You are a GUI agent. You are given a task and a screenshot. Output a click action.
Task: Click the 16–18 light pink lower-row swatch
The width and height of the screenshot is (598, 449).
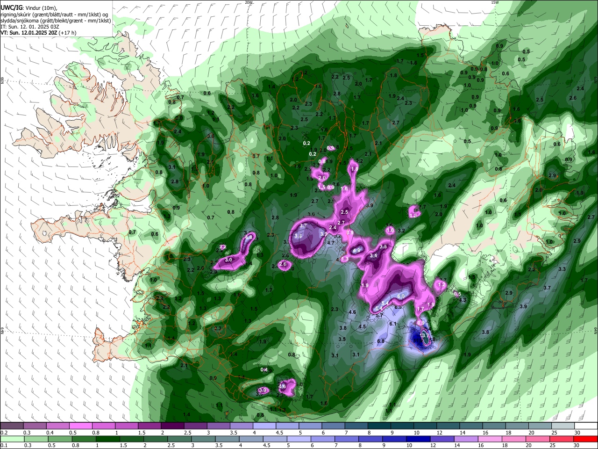pyautogui.click(x=491, y=439)
